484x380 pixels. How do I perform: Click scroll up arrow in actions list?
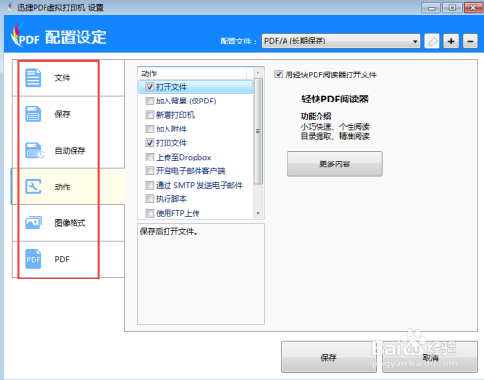(257, 73)
